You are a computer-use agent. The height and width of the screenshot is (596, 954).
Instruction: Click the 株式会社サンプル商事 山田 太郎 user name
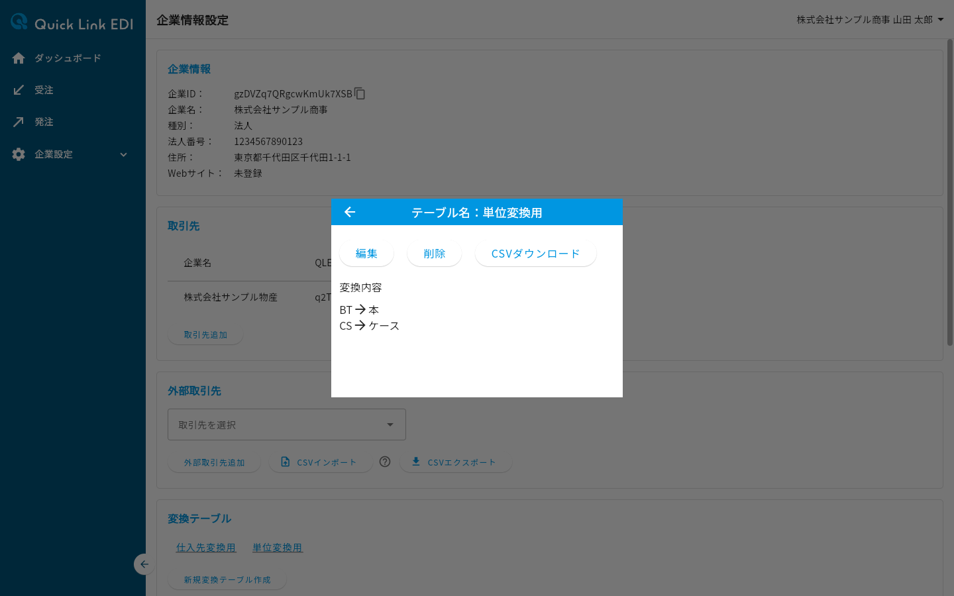865,20
